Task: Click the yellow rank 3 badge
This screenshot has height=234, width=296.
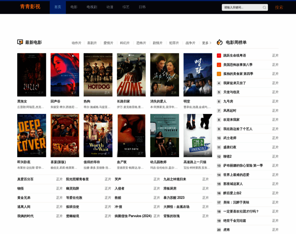Action: (x=219, y=74)
